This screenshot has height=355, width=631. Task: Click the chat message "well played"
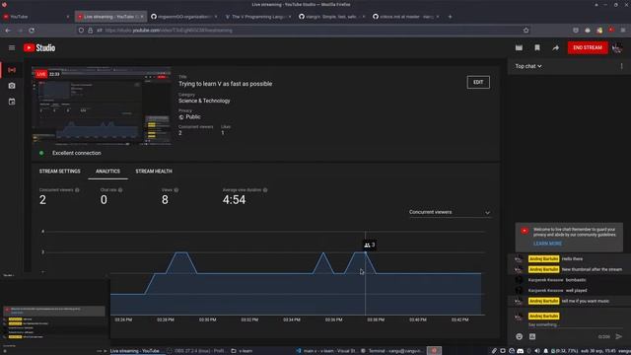pos(576,290)
